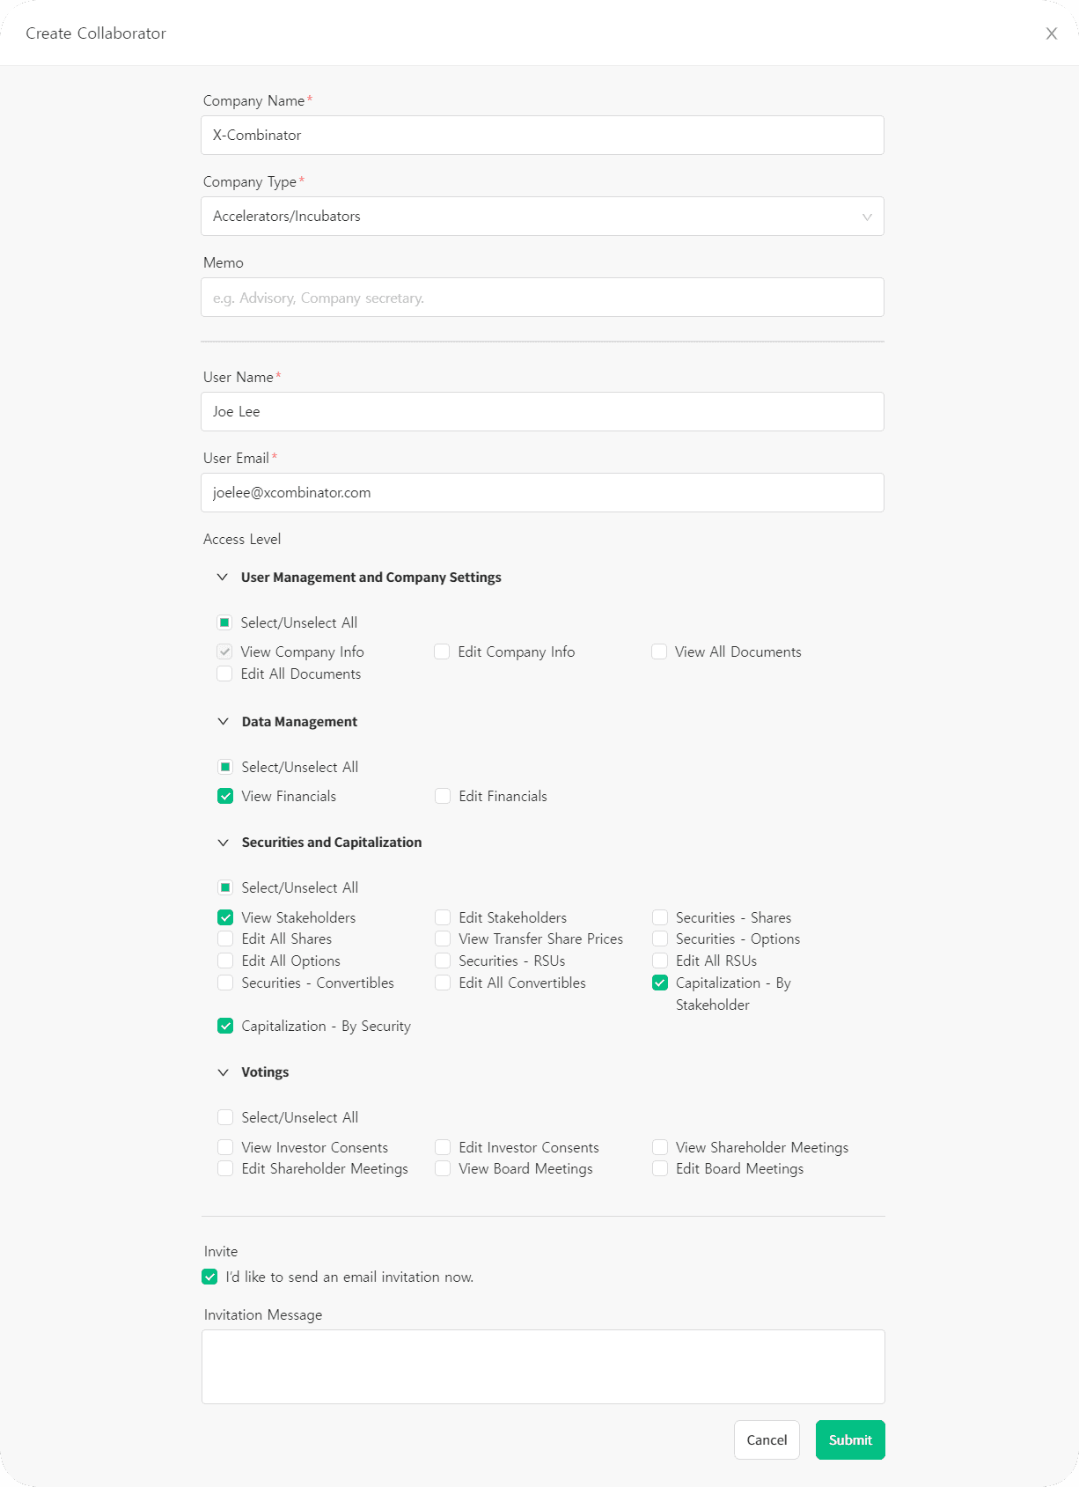Screen dimensions: 1079x1487
Task: Click the Cancel button
Action: click(x=766, y=1439)
